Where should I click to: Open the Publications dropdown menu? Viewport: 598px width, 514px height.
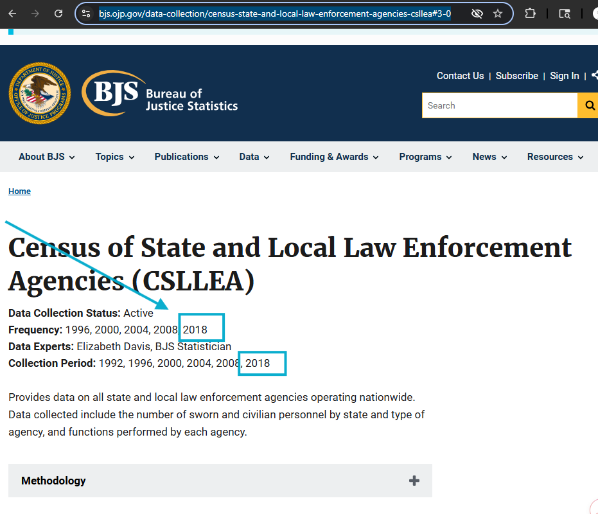186,157
